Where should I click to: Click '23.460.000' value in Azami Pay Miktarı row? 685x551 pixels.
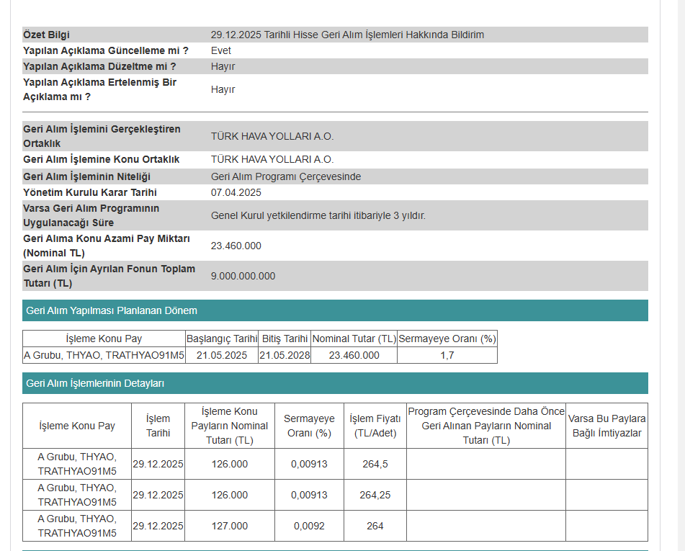[x=236, y=246]
